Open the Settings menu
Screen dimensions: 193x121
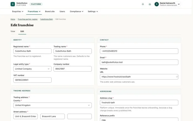pyautogui.click(x=93, y=12)
